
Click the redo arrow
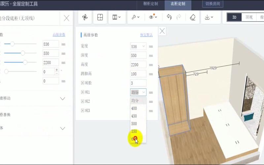179,17
